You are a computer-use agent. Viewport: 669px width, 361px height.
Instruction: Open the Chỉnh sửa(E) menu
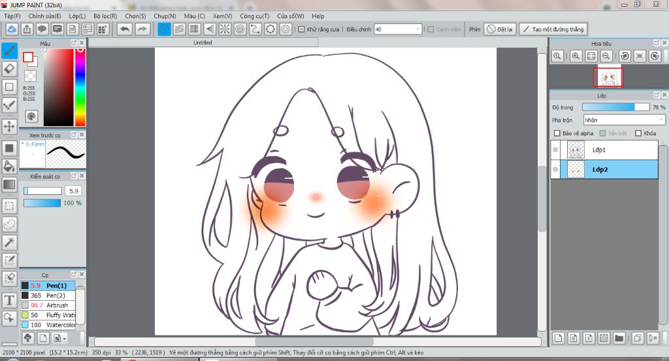(45, 16)
